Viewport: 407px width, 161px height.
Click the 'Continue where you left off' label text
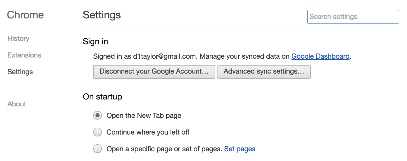tap(148, 132)
